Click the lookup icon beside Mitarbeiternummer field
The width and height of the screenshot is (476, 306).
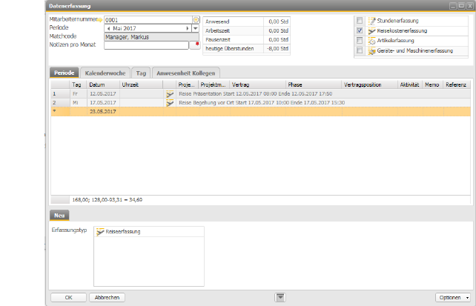tap(196, 20)
